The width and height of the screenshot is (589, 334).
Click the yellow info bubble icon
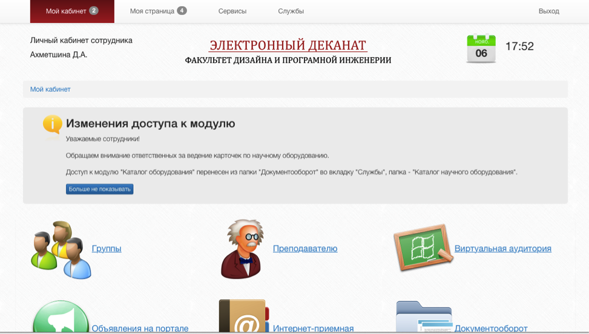tap(52, 125)
